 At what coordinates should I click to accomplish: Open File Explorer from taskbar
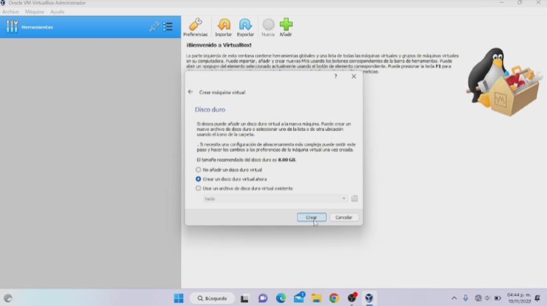click(316, 298)
